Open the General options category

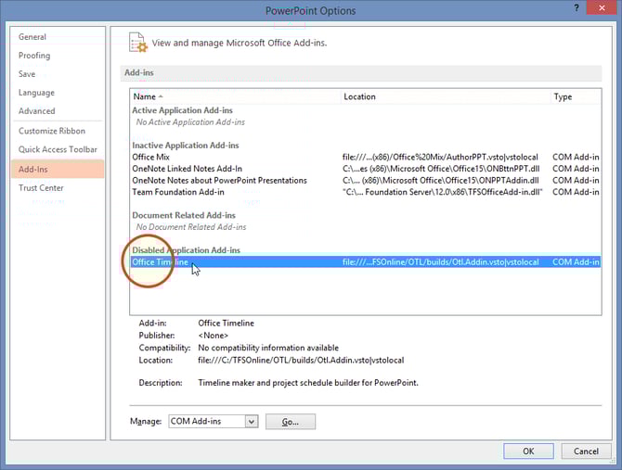click(32, 37)
